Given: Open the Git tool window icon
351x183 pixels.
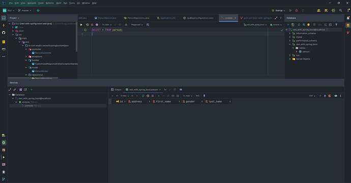Looking at the screenshot, I should pos(4,179).
